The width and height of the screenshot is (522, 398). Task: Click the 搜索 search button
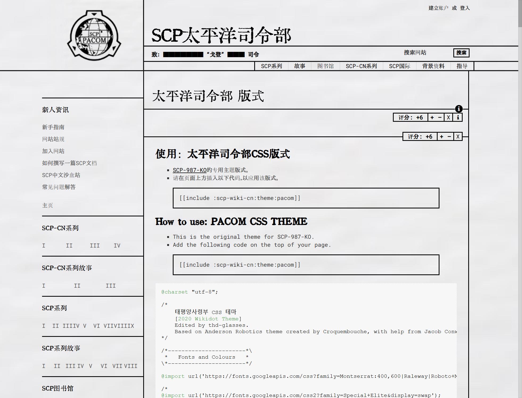click(461, 53)
